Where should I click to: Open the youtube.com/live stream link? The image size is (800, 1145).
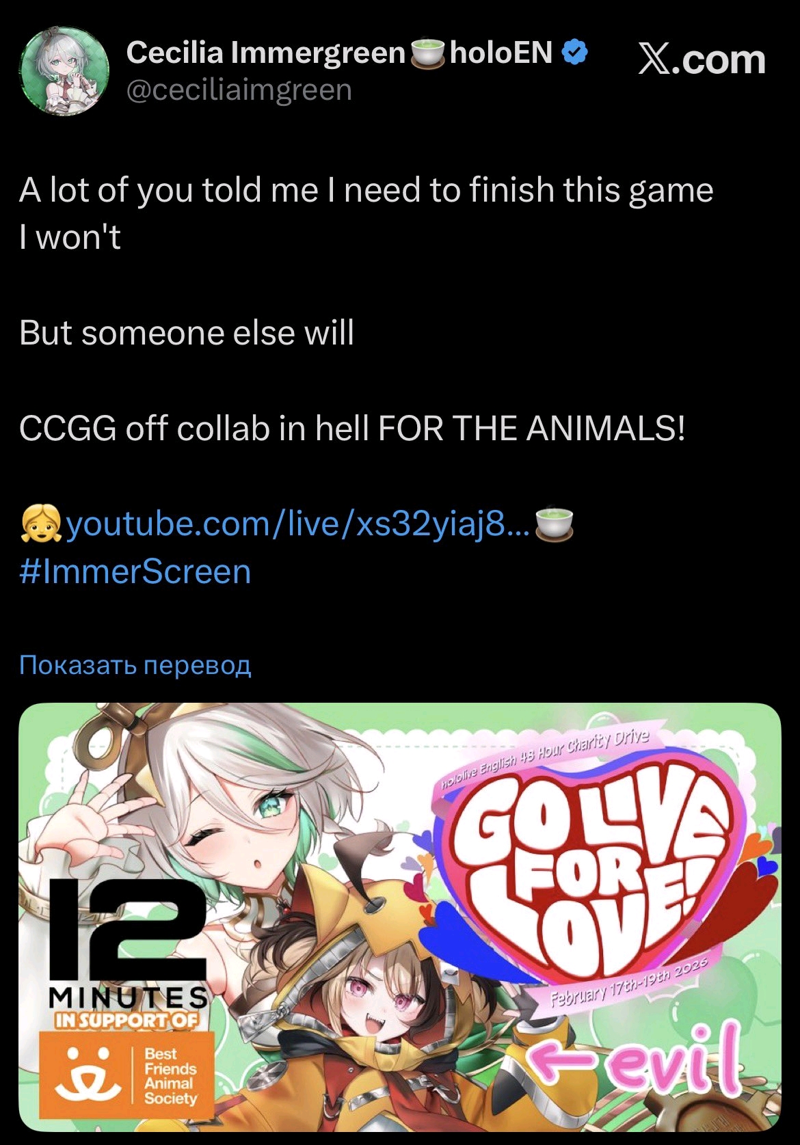coord(297,524)
